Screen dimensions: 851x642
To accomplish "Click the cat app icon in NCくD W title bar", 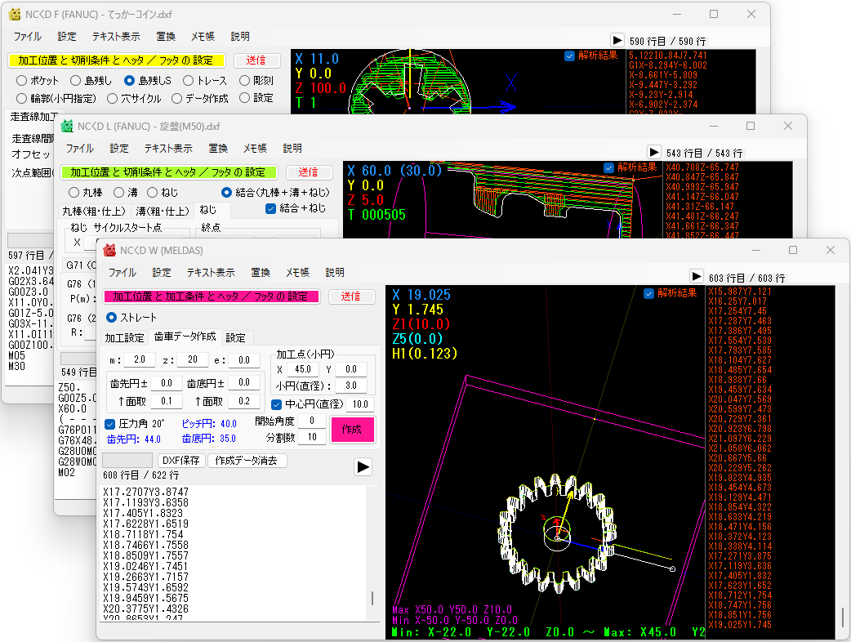I will [109, 250].
